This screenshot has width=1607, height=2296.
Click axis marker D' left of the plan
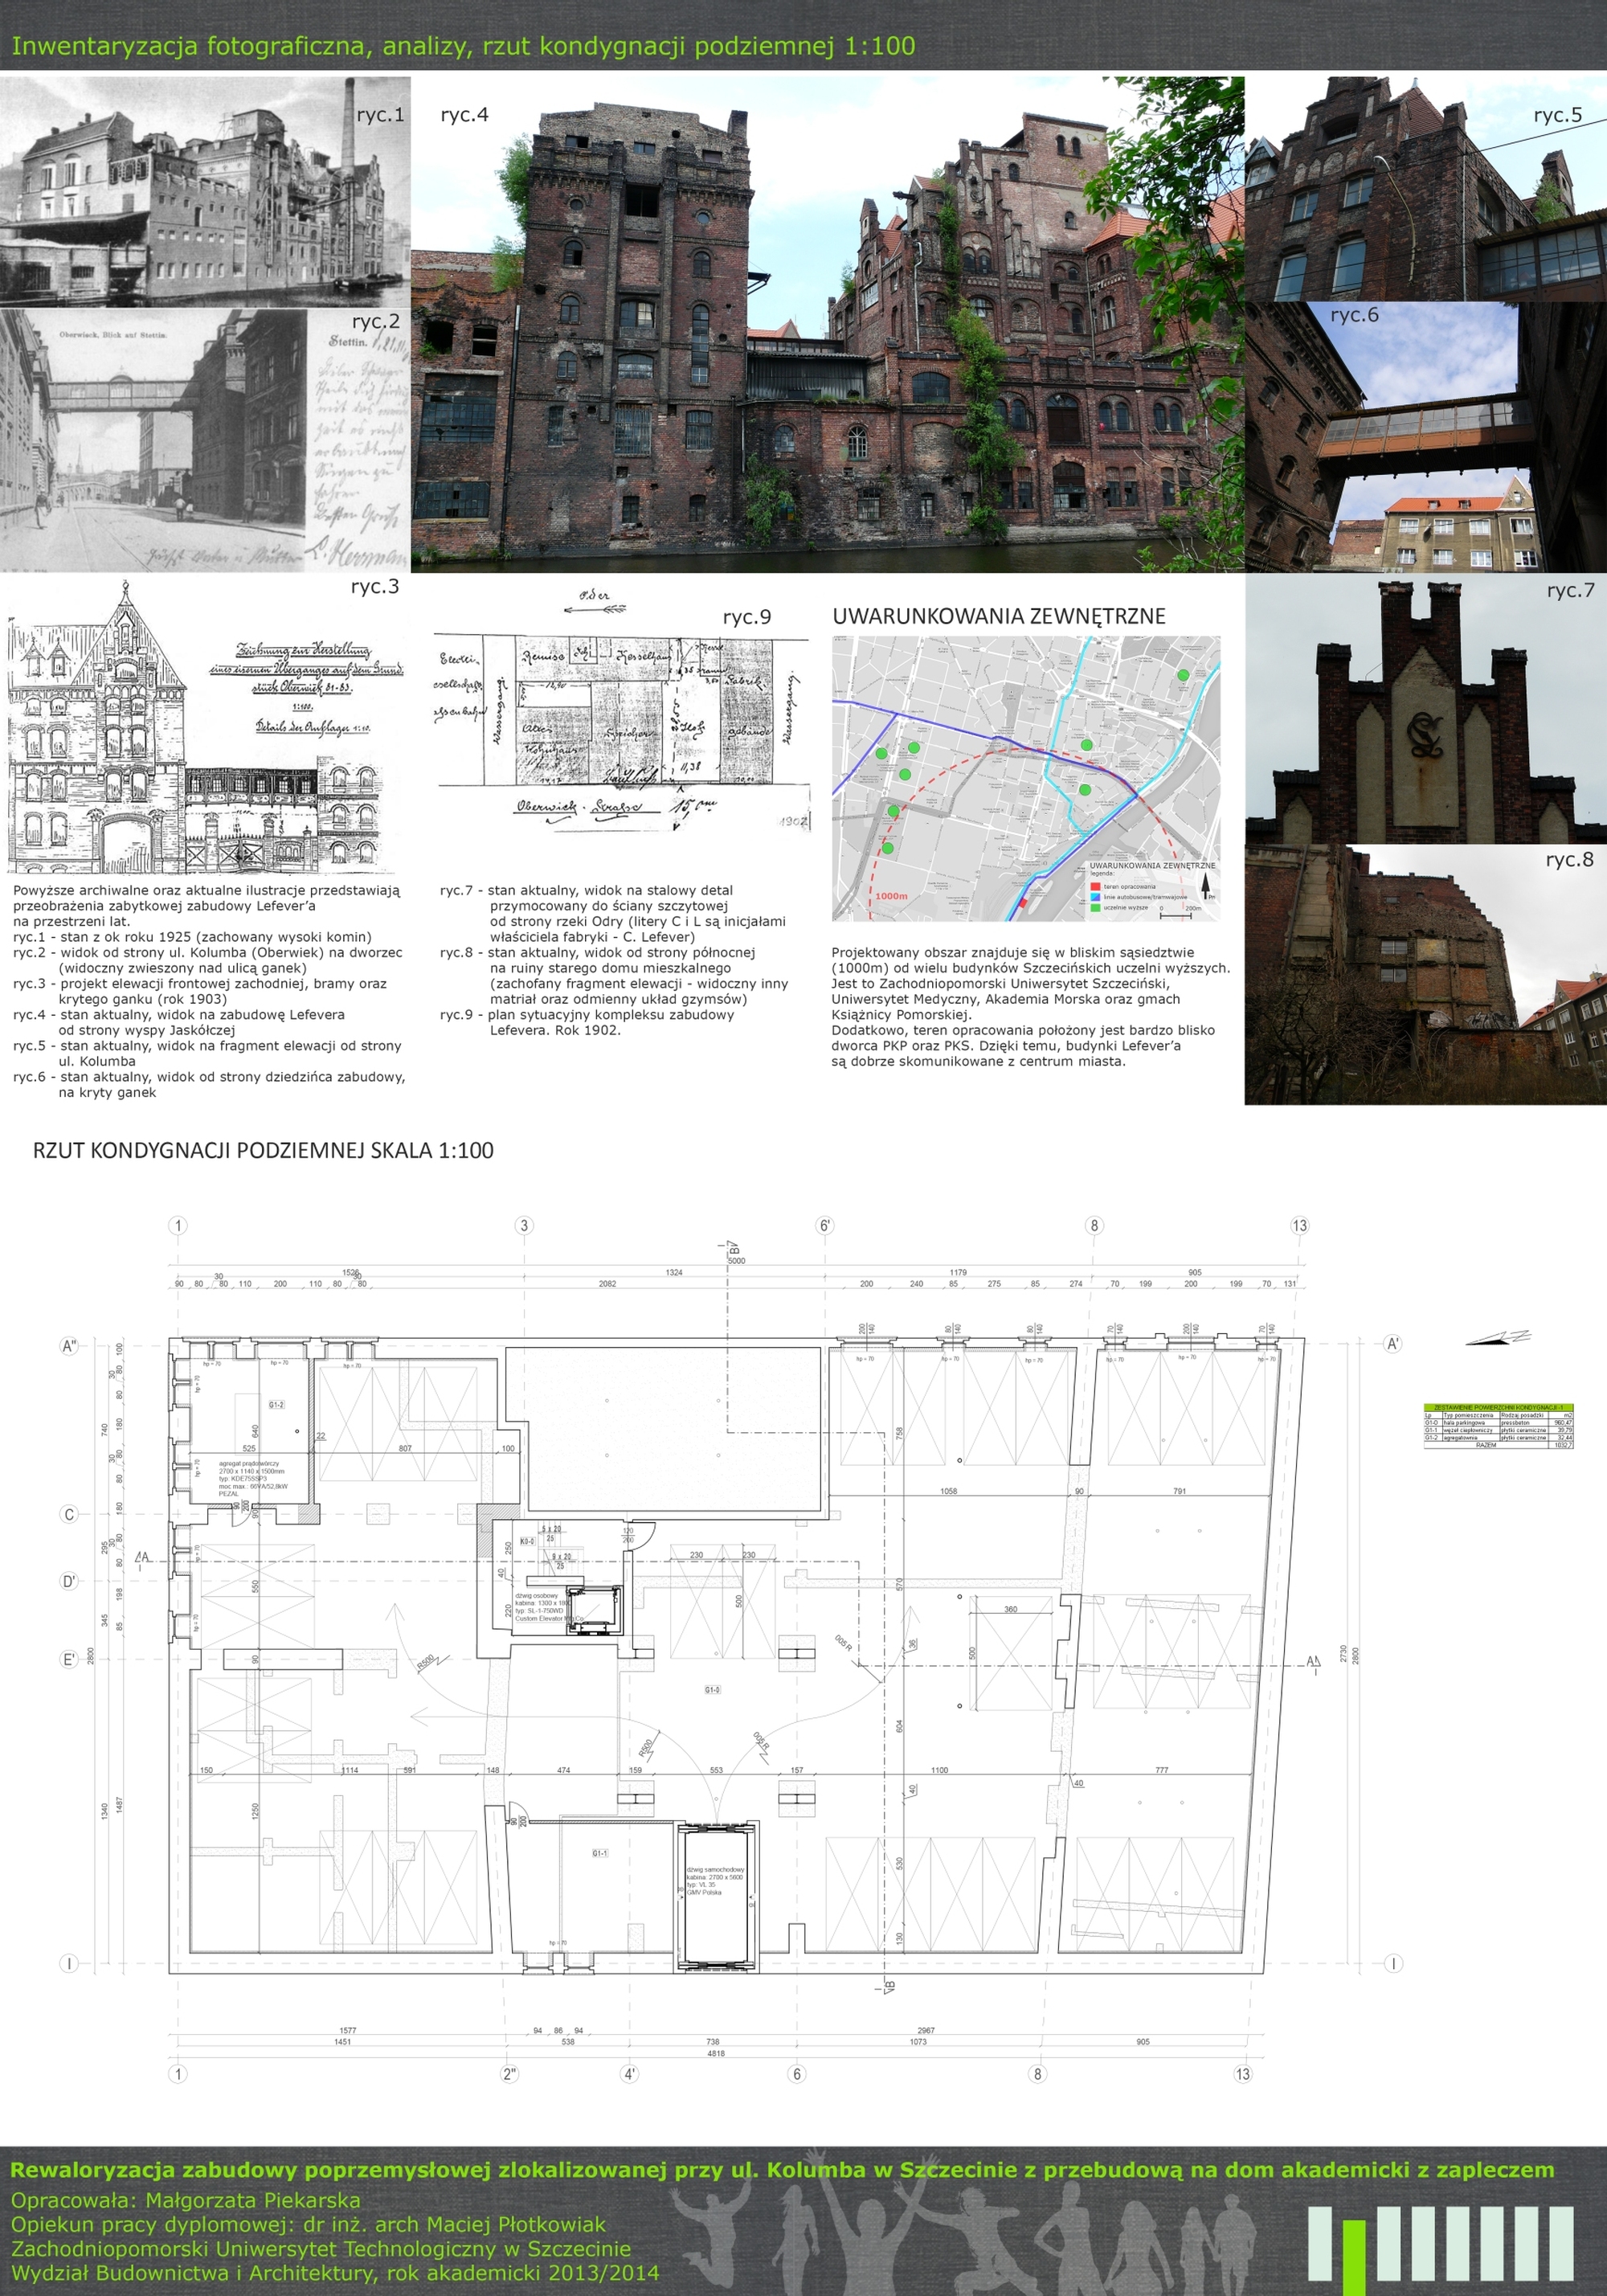pyautogui.click(x=69, y=1581)
